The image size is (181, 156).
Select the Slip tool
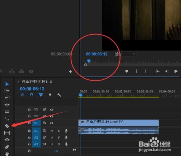(7, 133)
